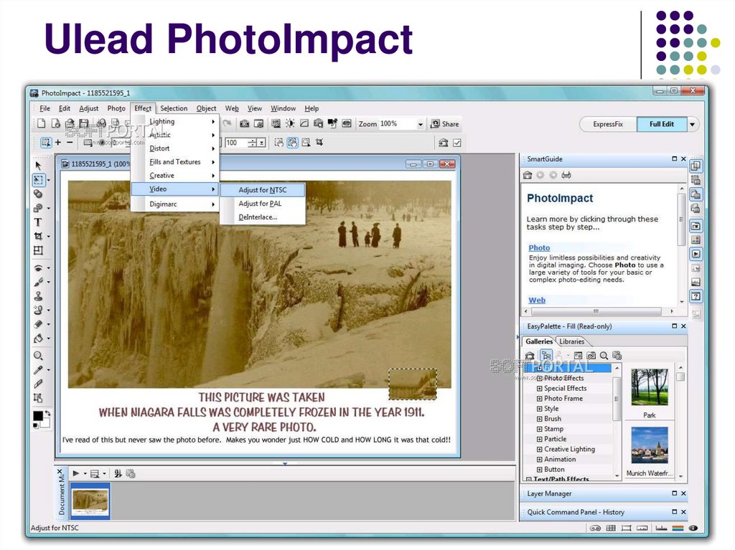Toggle Full Edit mode
Screen dimensions: 735x550
(x=662, y=124)
